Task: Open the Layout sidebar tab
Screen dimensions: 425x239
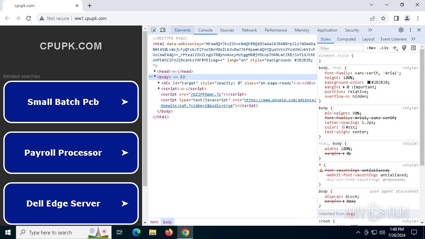Action: pos(368,39)
